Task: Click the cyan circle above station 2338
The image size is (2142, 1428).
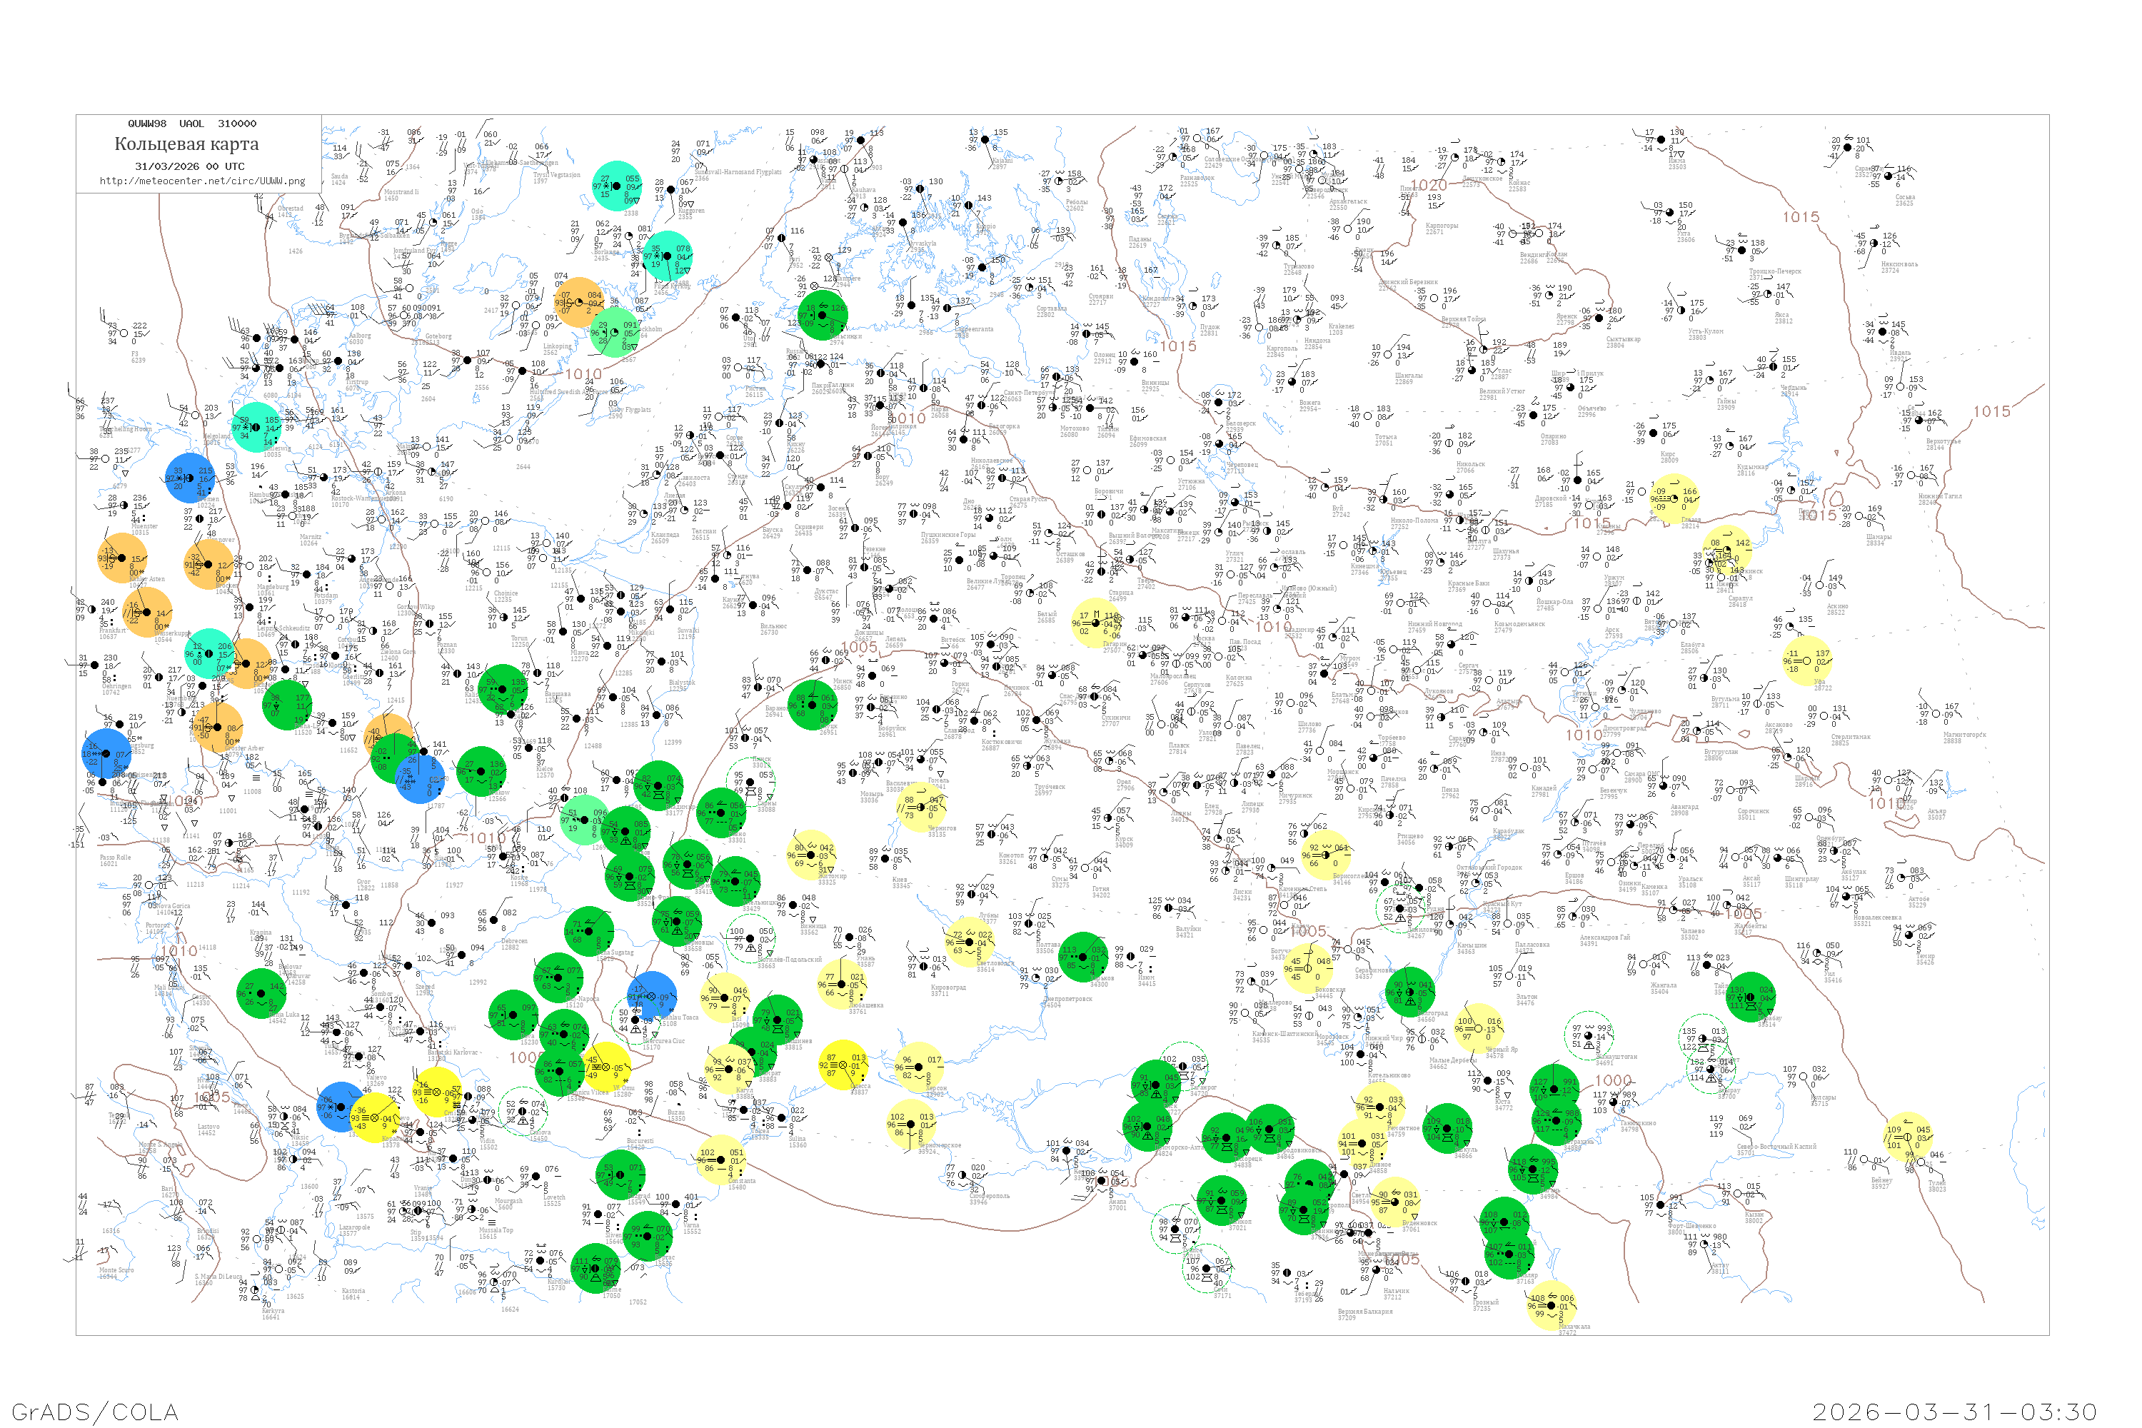Action: tap(617, 186)
